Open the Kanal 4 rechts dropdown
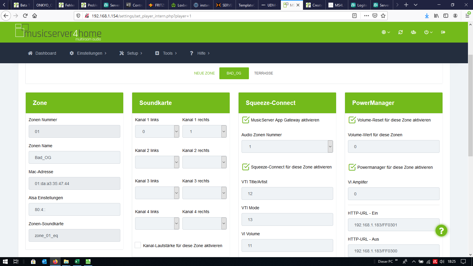 (x=205, y=223)
